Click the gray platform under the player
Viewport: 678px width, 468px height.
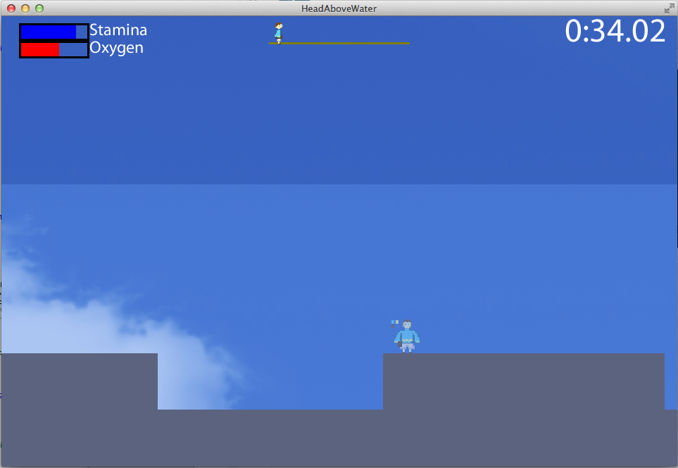pyautogui.click(x=524, y=381)
